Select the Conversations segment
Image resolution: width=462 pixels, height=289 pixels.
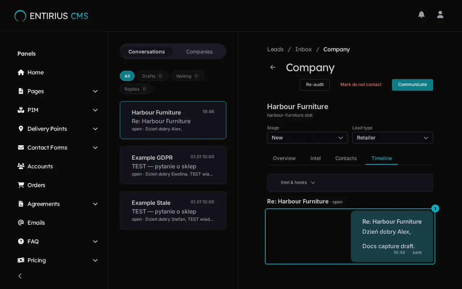(x=147, y=52)
